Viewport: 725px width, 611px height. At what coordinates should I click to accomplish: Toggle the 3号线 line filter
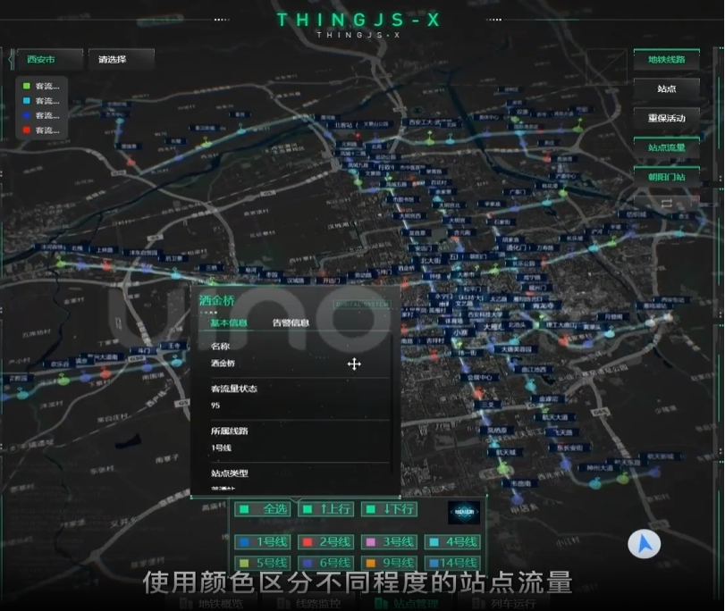(x=389, y=541)
